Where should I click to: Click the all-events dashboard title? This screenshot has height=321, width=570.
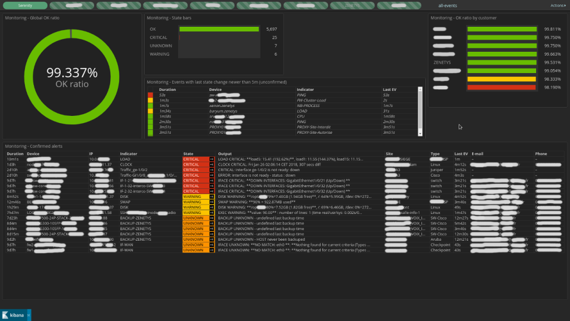(x=447, y=6)
